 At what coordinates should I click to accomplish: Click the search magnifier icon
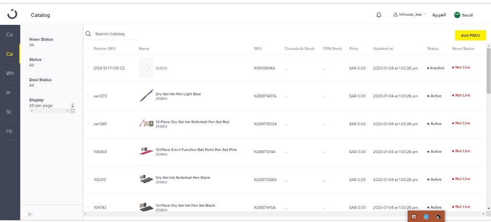88,34
